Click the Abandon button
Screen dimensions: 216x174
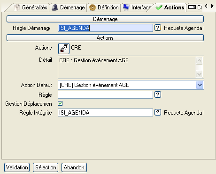[x=74, y=167]
